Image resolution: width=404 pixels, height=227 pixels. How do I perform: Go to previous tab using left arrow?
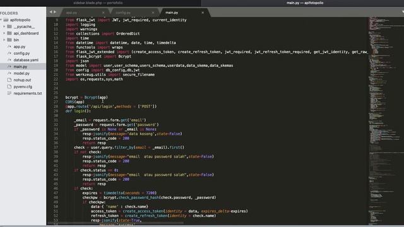(50, 12)
